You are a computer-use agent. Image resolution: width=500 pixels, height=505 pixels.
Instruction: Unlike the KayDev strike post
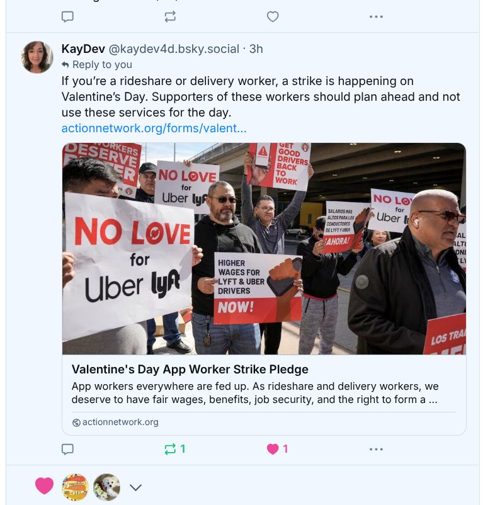(277, 449)
